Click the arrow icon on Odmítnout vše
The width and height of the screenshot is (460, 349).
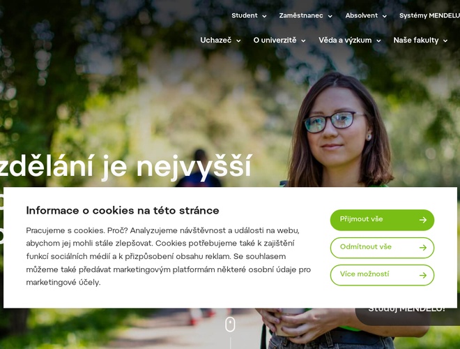point(423,248)
